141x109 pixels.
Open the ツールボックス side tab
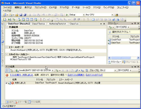[3, 31]
